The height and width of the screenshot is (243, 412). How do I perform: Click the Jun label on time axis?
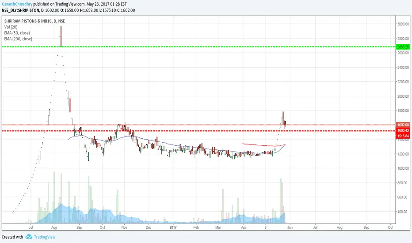[x=290, y=228]
